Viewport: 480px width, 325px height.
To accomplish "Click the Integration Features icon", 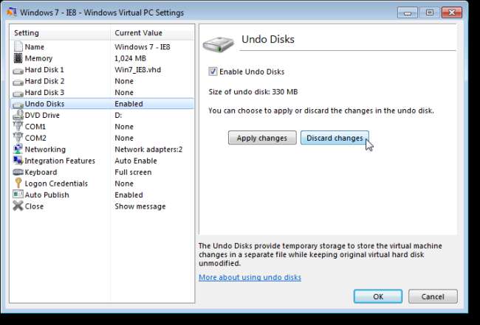I will 18,161.
